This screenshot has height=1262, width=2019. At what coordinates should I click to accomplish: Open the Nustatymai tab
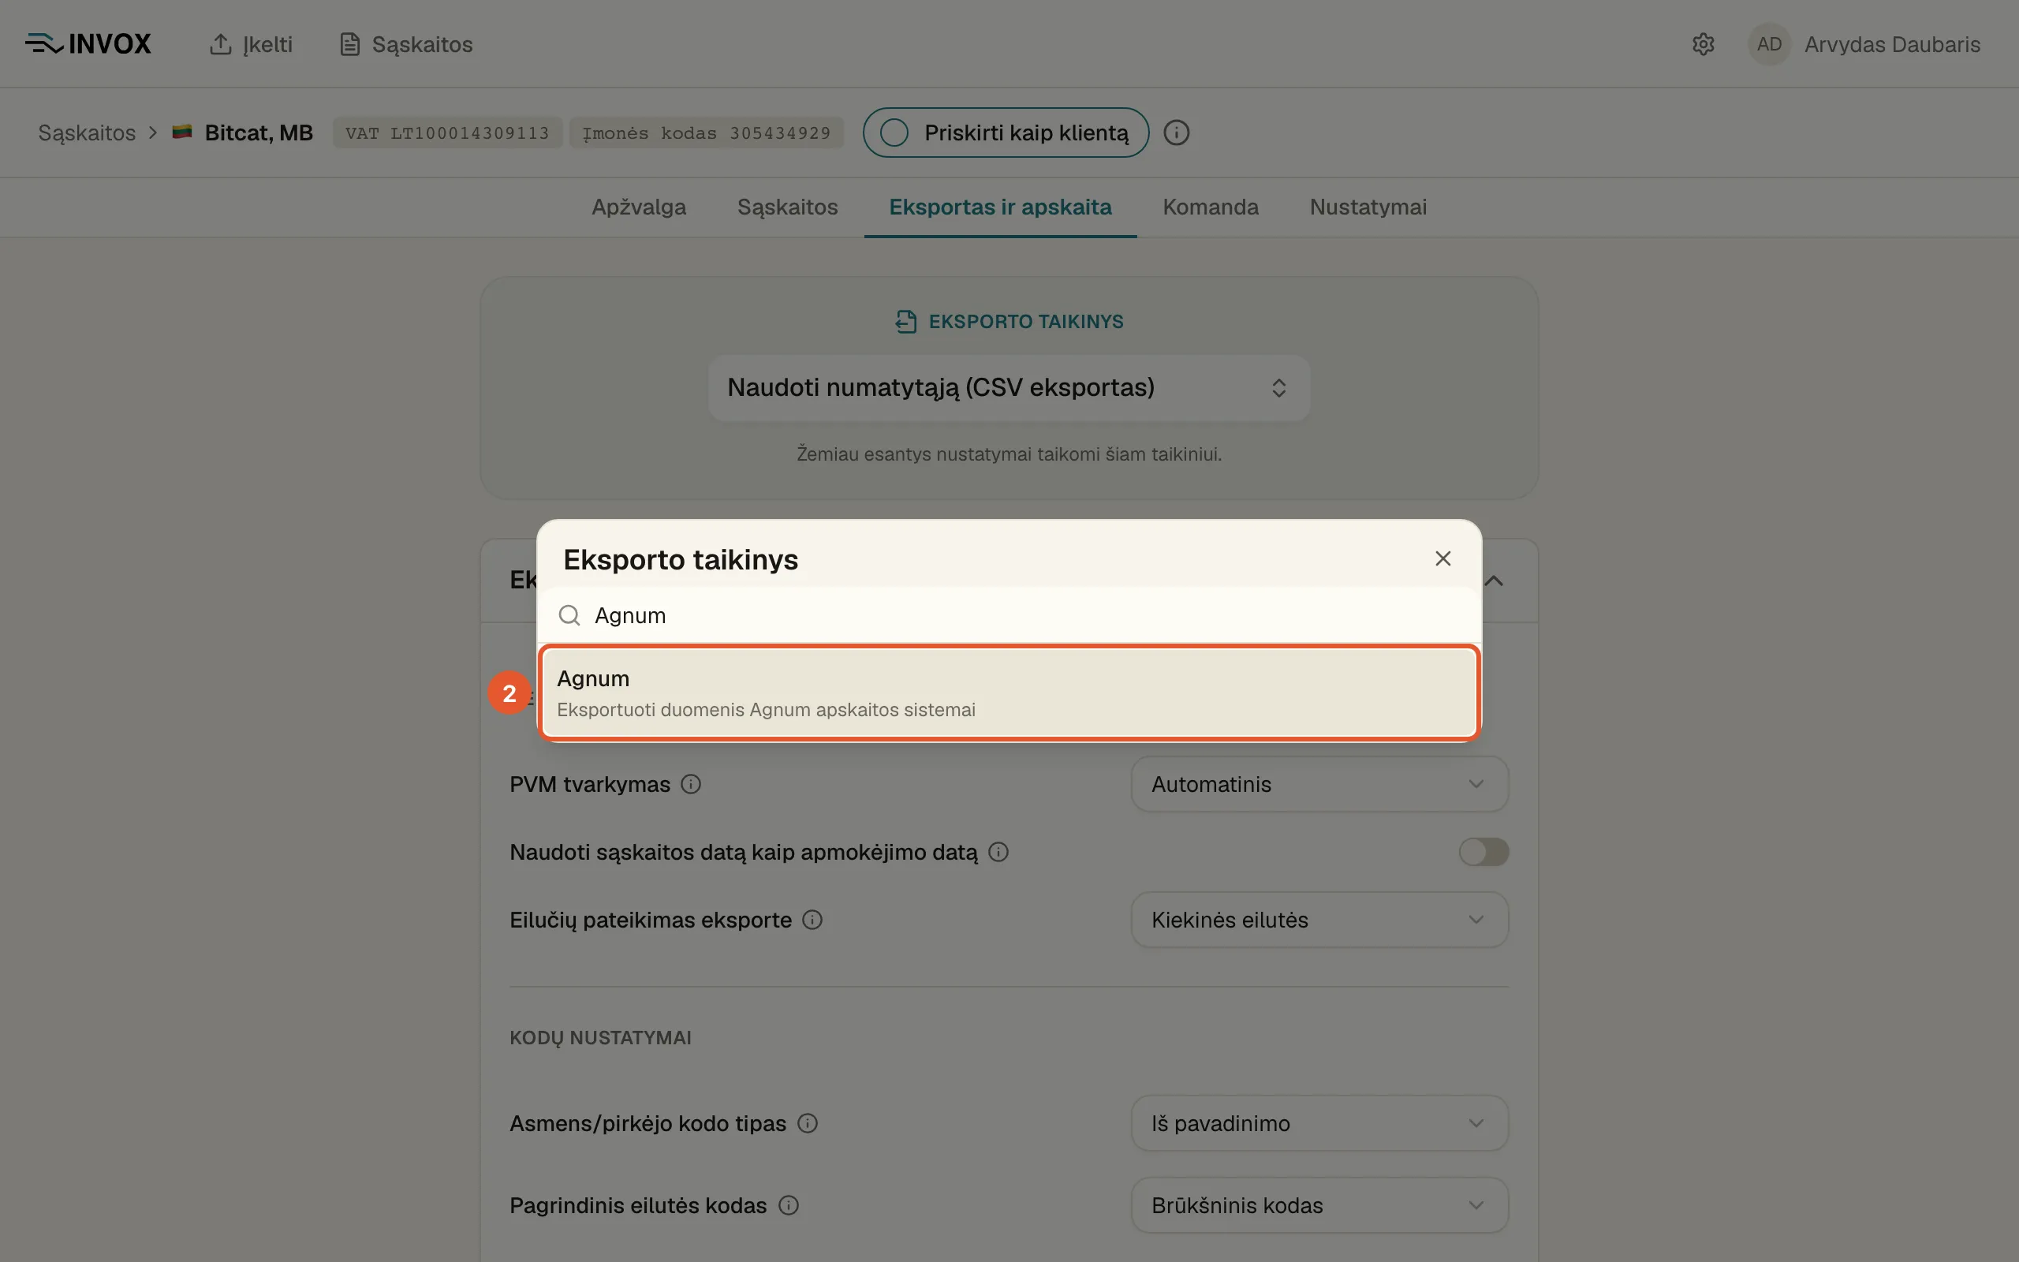(x=1368, y=207)
